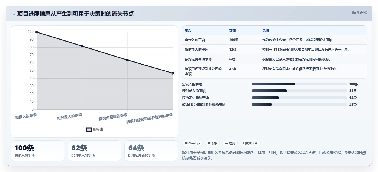Click the 被项目经理识别并处理的事项 progress bar

pos(299,104)
